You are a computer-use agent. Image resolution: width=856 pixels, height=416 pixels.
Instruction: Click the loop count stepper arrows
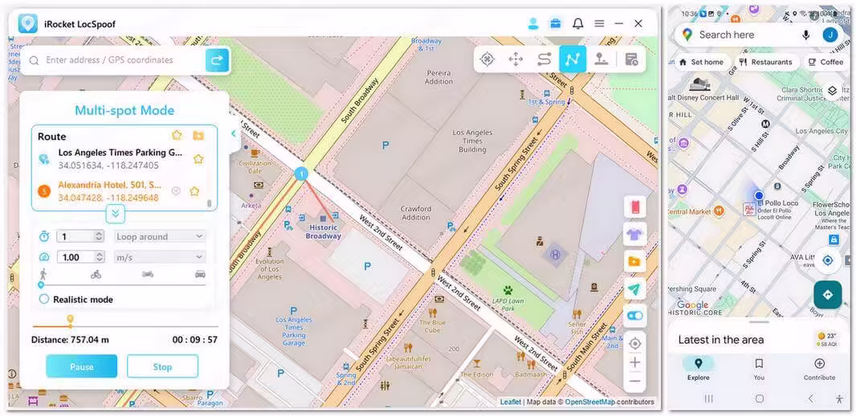[x=100, y=236]
